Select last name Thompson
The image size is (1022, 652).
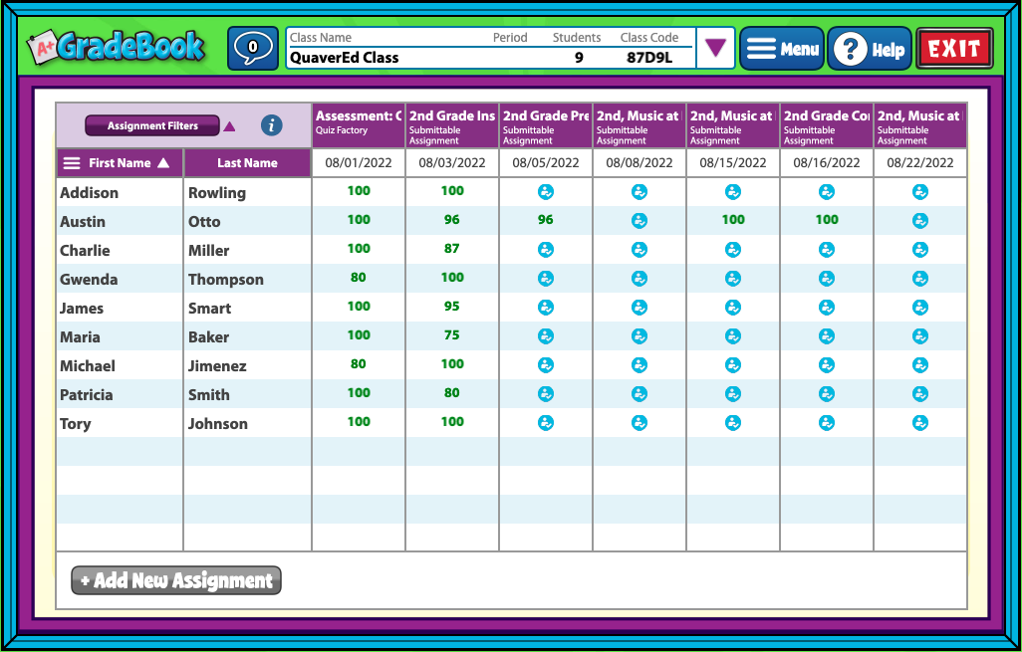coord(226,280)
